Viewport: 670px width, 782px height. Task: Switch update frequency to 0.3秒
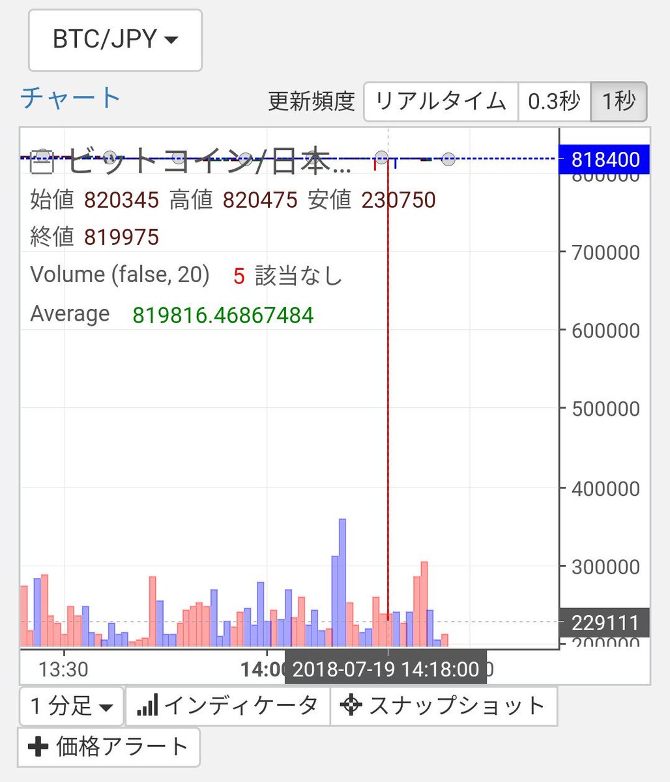554,102
